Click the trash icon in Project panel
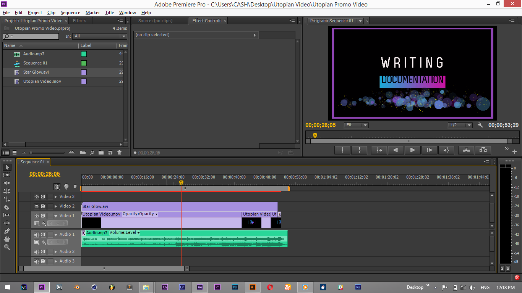 point(119,153)
